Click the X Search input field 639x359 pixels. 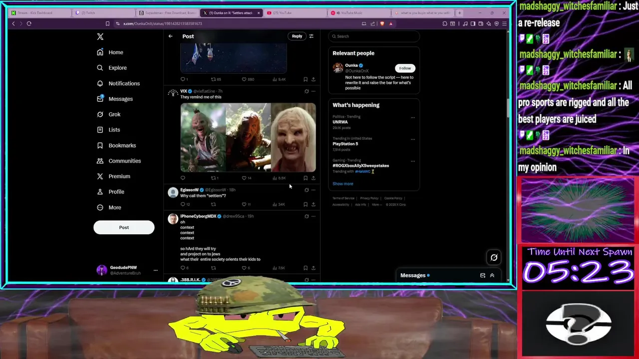[374, 36]
